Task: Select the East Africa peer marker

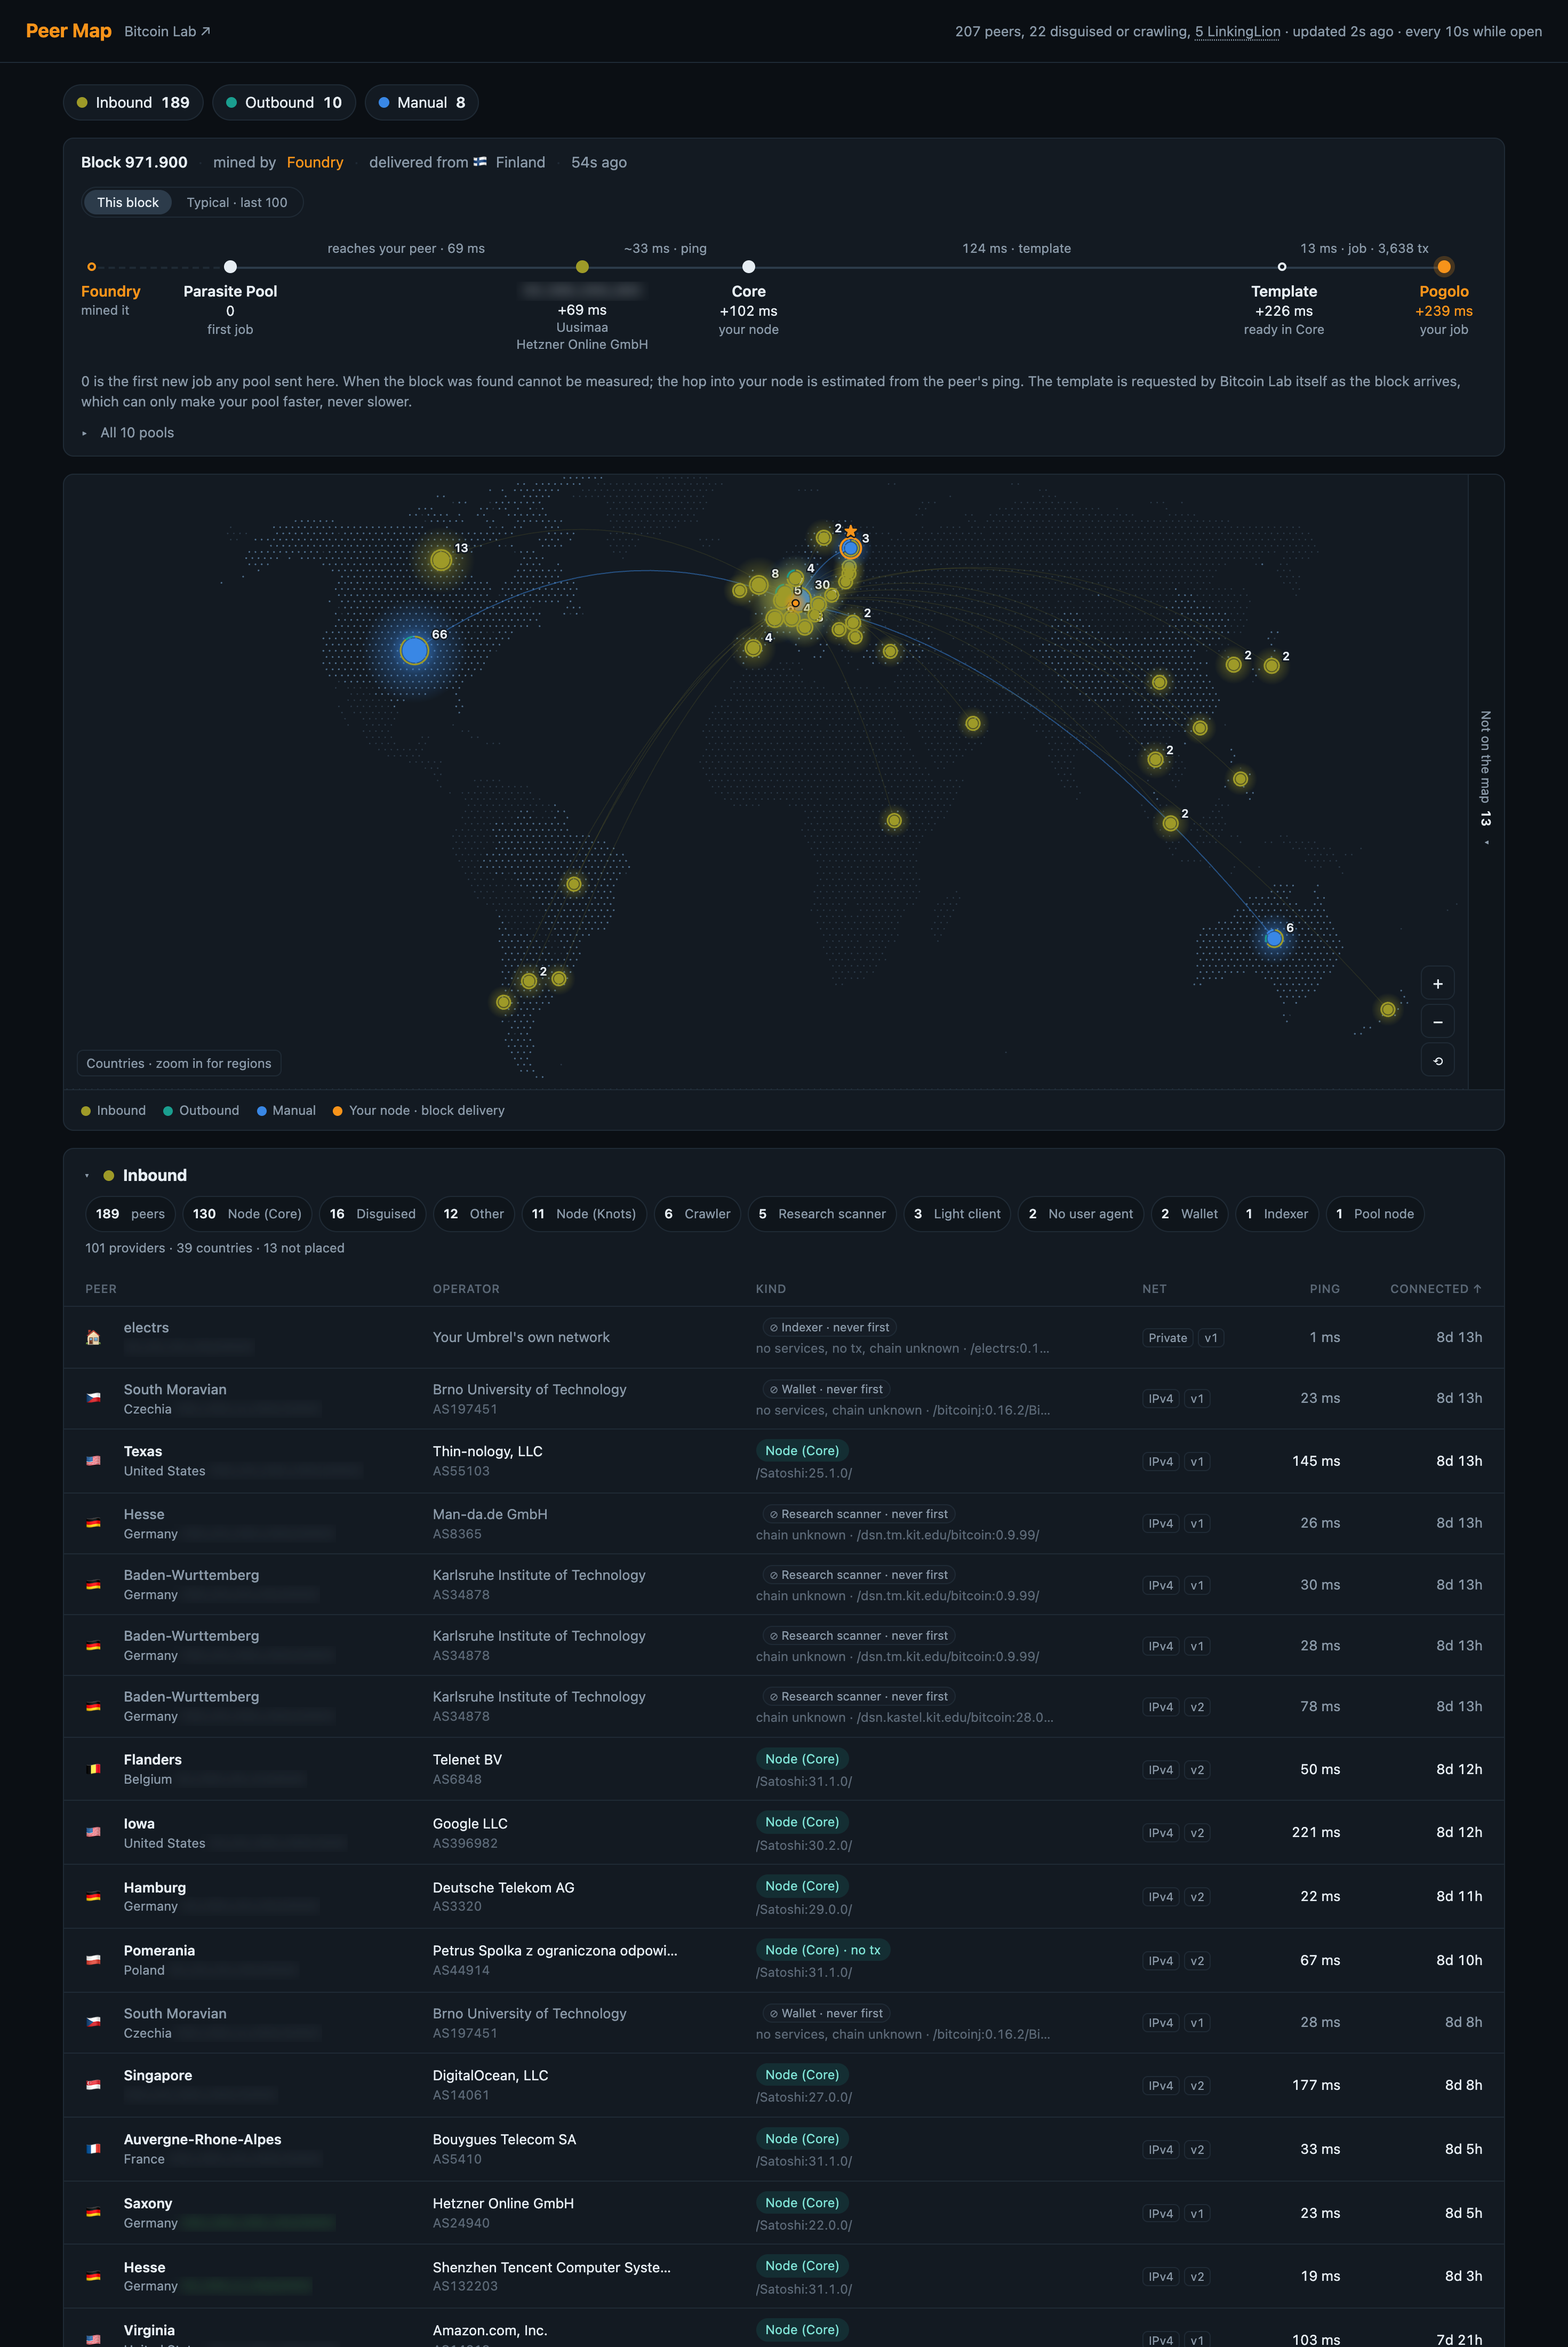Action: tap(894, 820)
